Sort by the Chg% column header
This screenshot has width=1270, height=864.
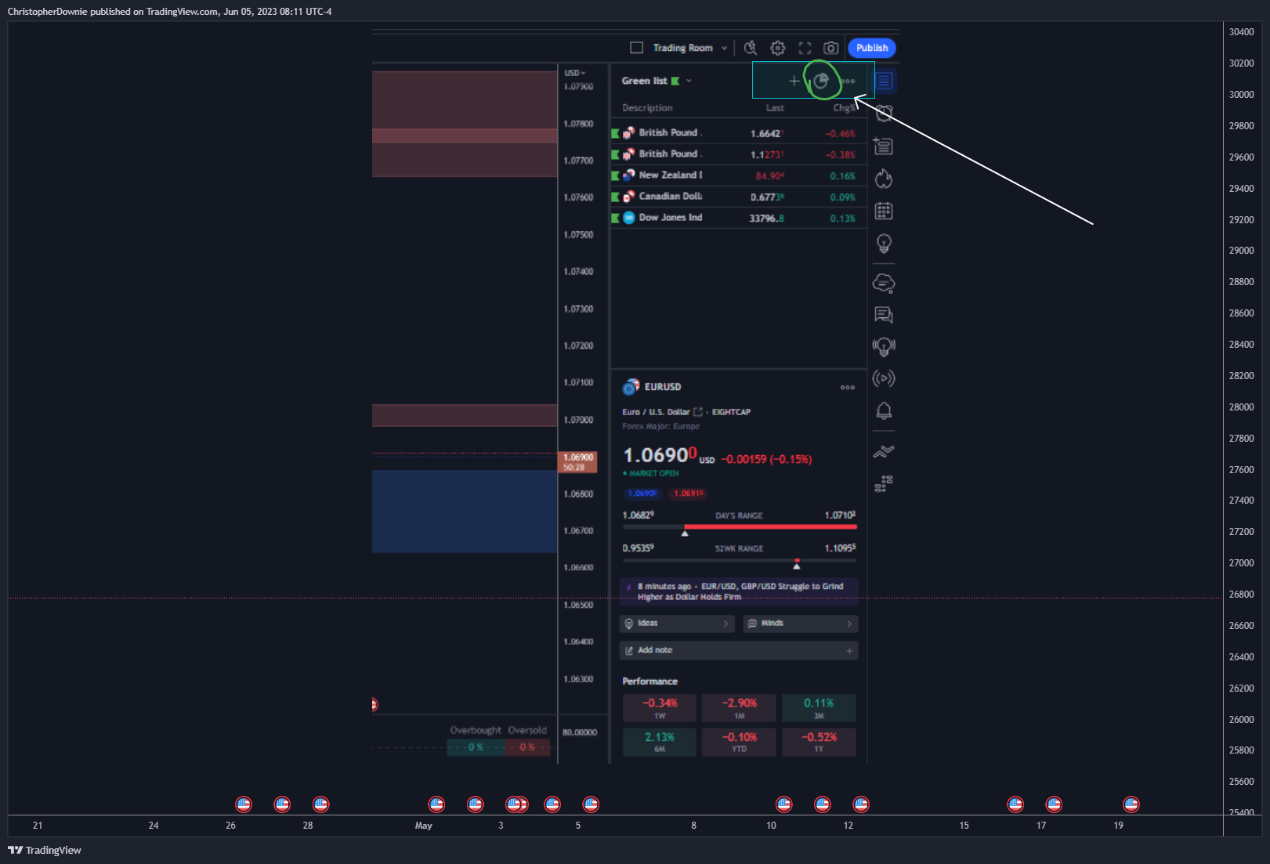coord(844,108)
